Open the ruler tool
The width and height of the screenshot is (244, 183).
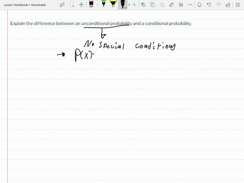tap(171, 5)
